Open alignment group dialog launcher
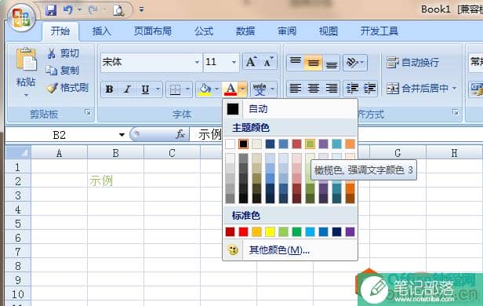The height and width of the screenshot is (306, 483). [x=456, y=112]
